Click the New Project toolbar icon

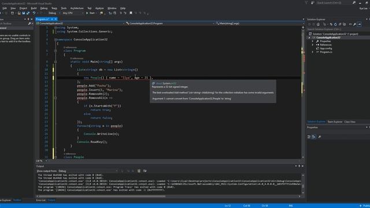coord(12,13)
